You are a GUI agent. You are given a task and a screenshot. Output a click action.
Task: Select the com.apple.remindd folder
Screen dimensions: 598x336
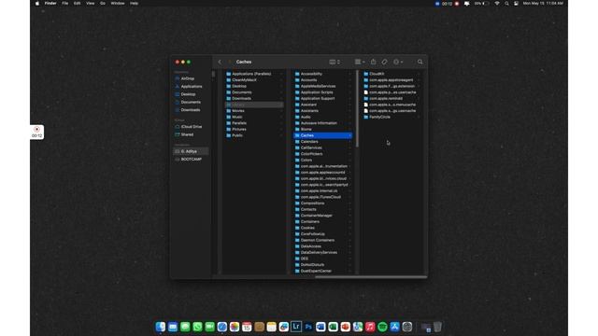[x=392, y=98]
